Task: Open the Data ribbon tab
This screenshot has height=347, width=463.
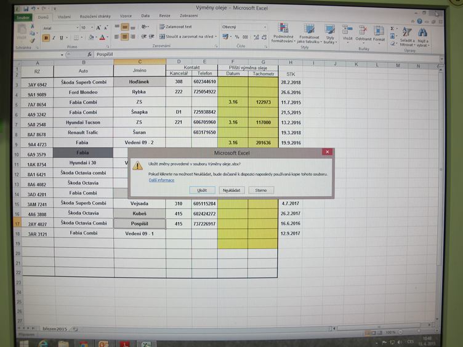Action: [x=145, y=15]
